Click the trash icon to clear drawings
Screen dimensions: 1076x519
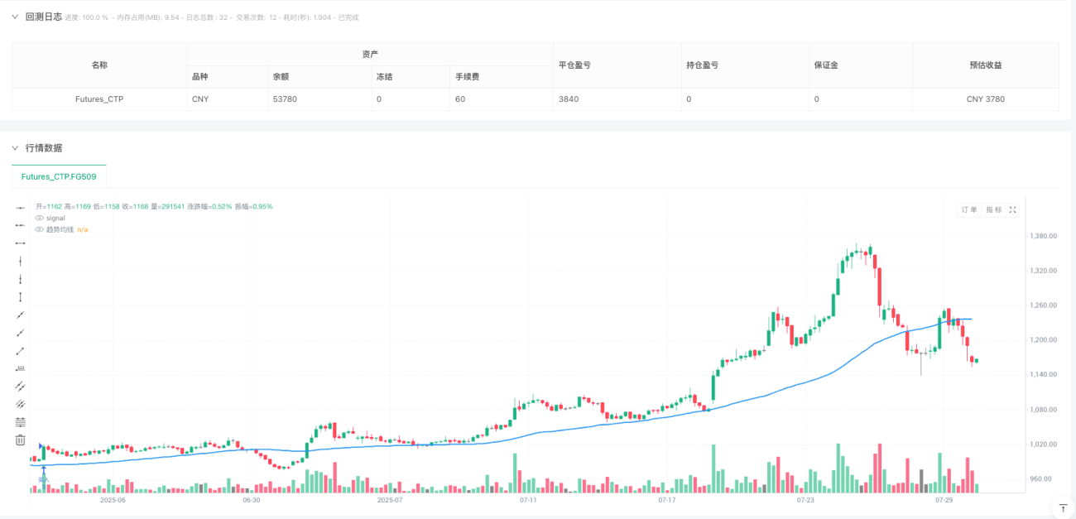point(19,440)
